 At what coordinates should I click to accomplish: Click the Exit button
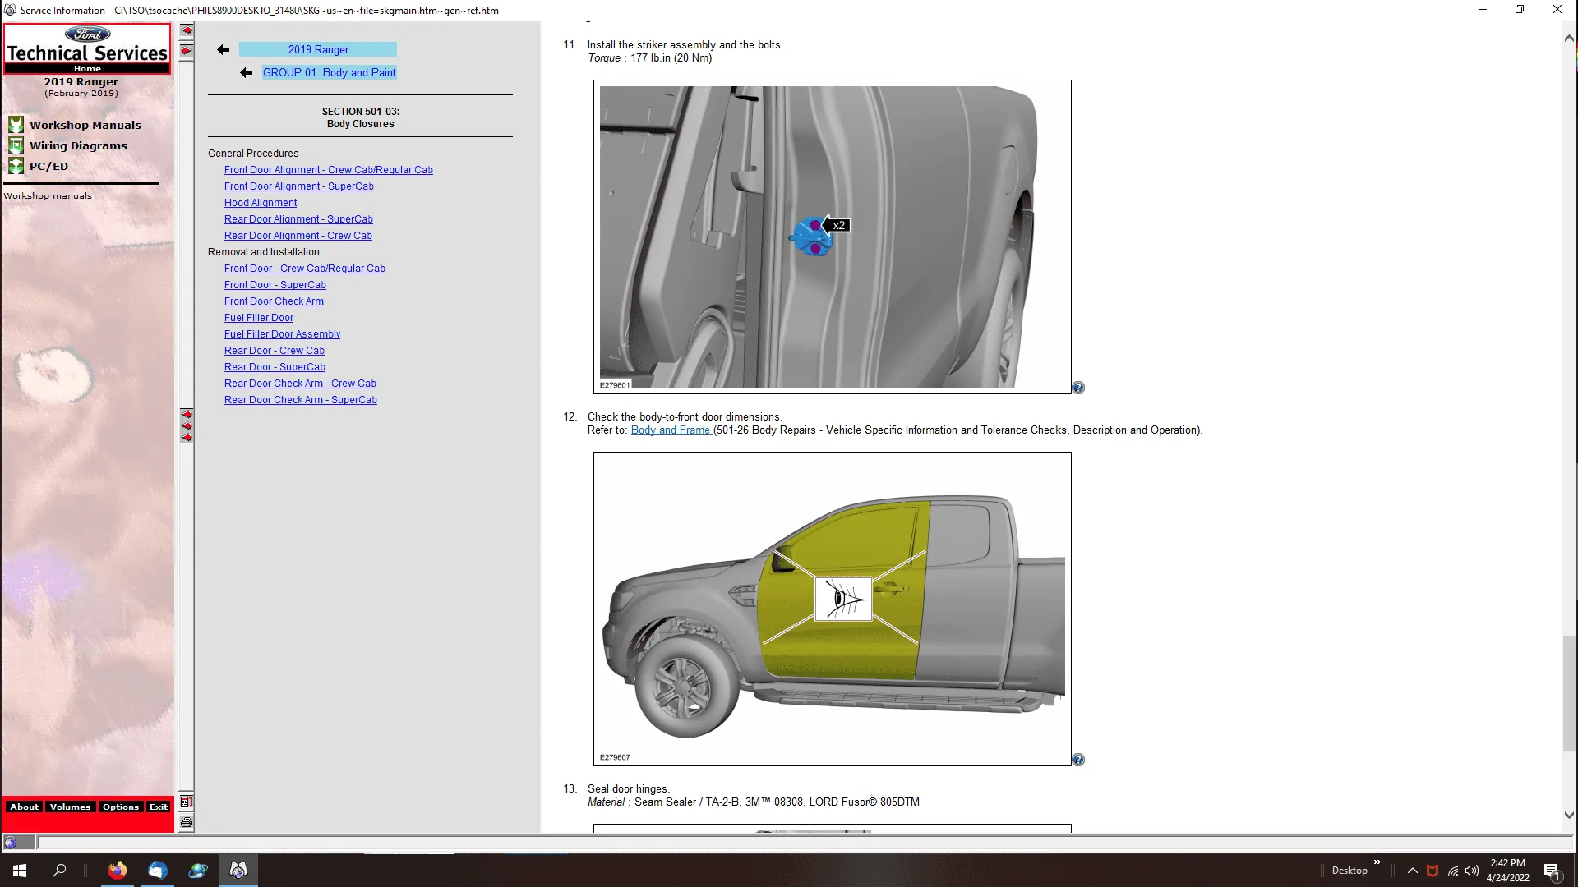[x=159, y=807]
